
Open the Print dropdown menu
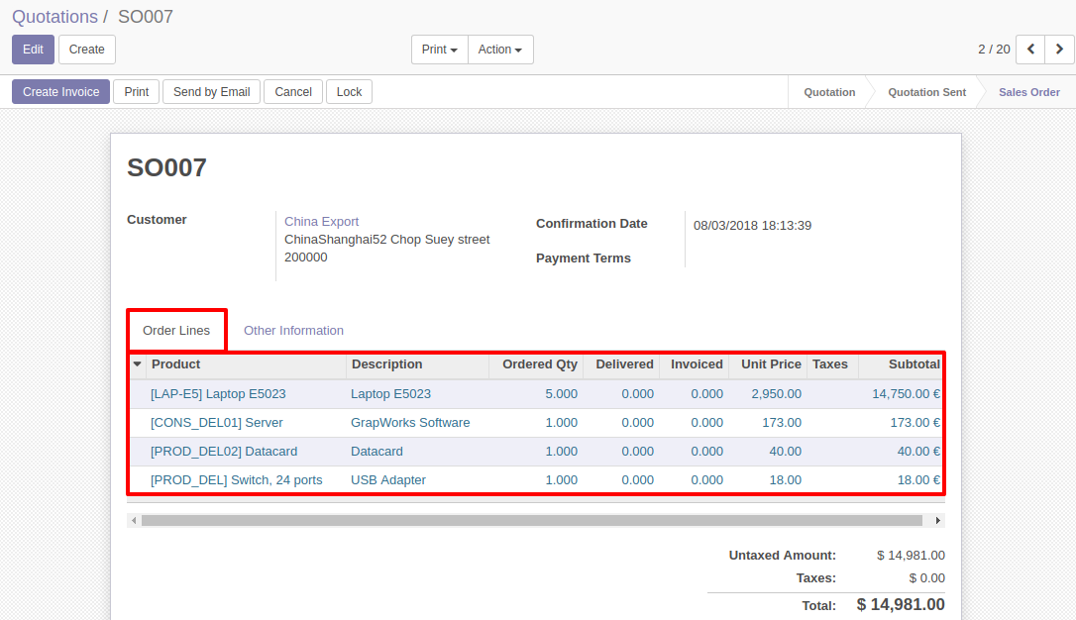(439, 50)
